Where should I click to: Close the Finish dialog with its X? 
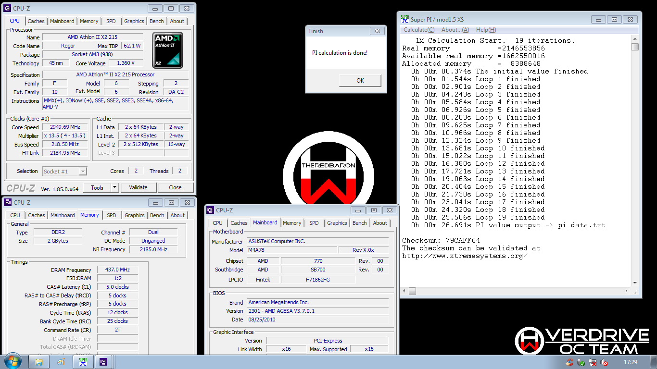point(378,31)
